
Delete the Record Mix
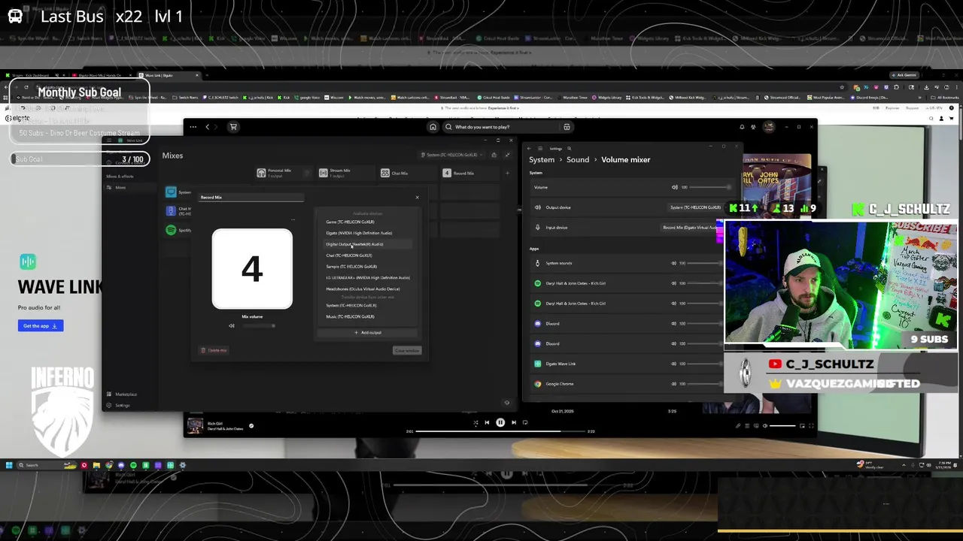[x=214, y=350]
